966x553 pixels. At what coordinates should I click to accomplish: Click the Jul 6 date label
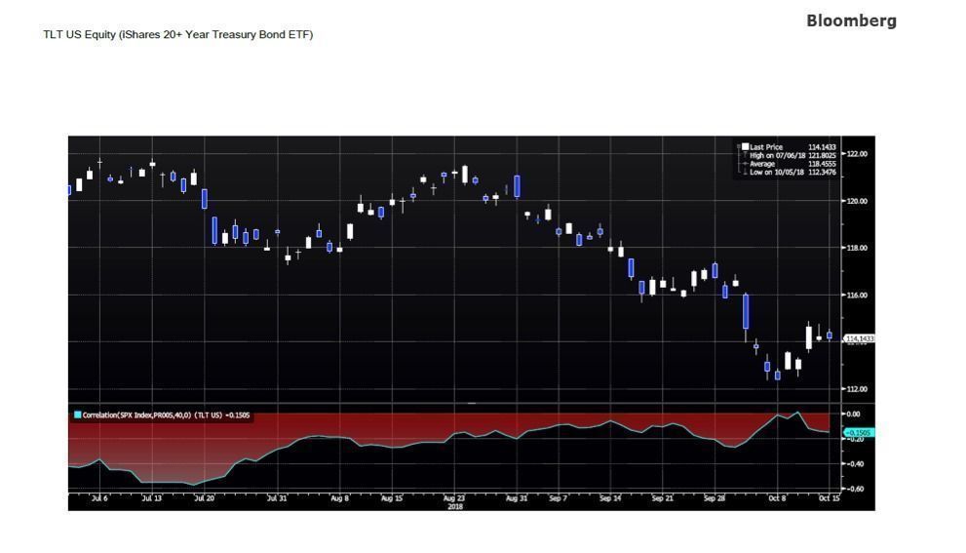pos(98,498)
